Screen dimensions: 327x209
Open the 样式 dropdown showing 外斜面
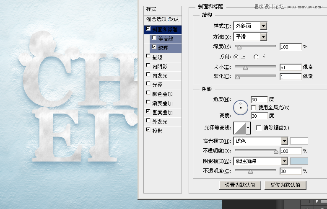click(250, 26)
